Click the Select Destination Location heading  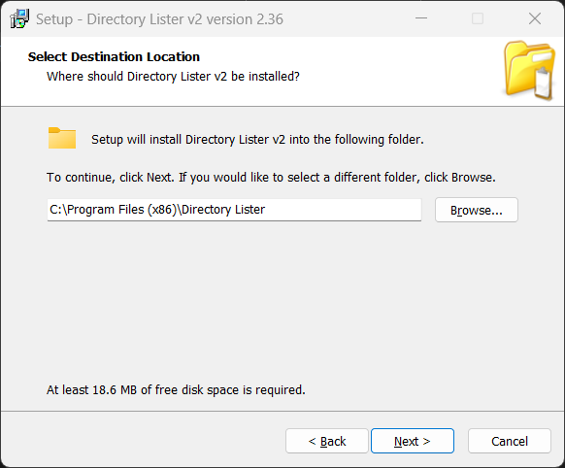coord(114,57)
